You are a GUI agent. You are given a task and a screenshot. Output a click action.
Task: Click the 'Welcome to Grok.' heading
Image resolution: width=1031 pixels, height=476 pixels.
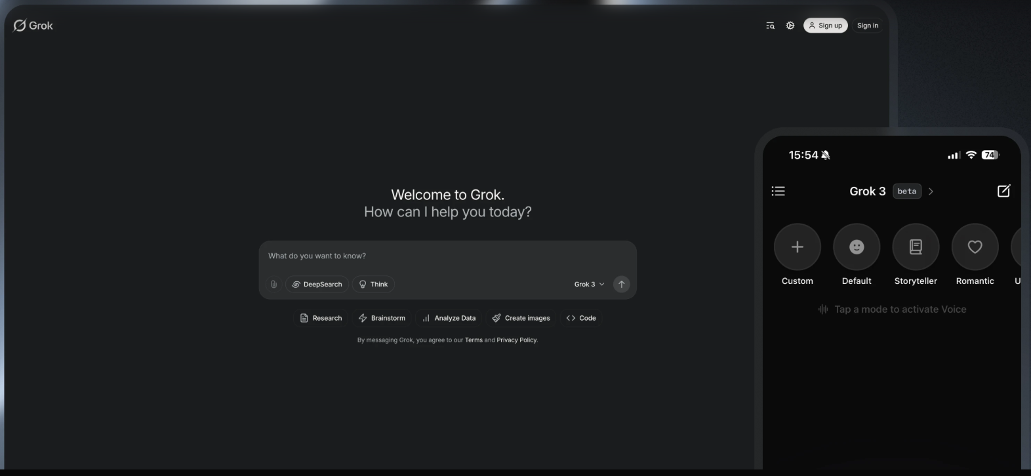448,195
